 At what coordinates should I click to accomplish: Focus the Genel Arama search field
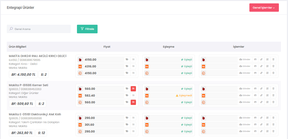tap(39, 29)
